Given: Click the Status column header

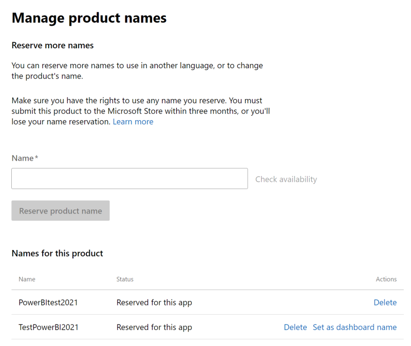Looking at the screenshot, I should pos(125,279).
